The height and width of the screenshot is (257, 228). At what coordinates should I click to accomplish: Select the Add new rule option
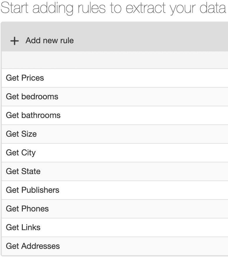click(49, 41)
